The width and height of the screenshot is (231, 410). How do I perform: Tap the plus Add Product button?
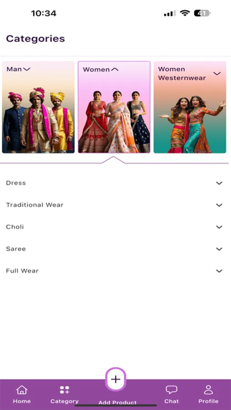116,379
